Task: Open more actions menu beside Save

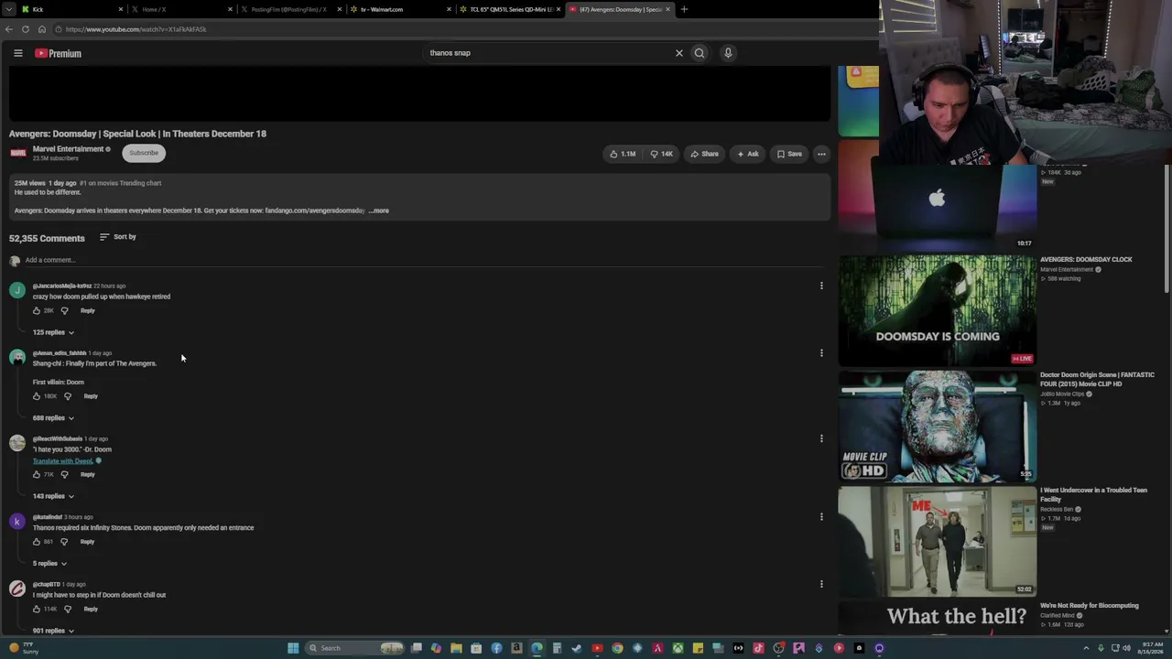Action: click(x=821, y=154)
